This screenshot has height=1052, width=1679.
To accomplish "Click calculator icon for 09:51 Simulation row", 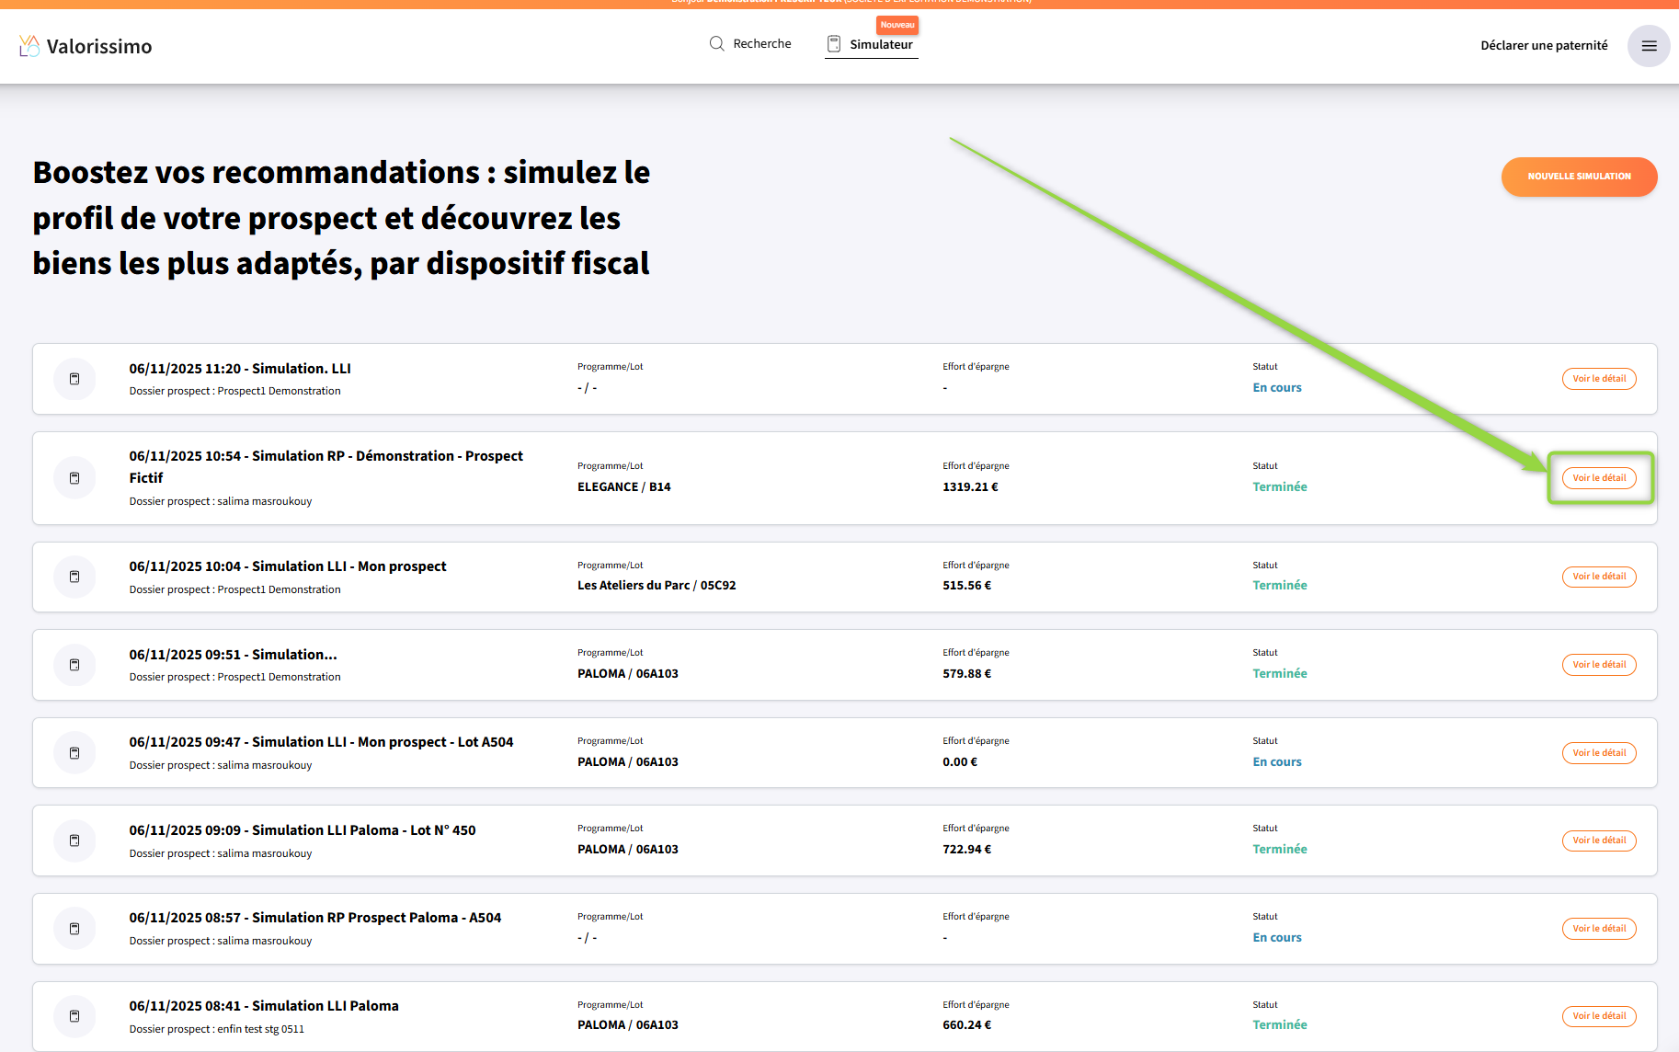I will pyautogui.click(x=74, y=665).
